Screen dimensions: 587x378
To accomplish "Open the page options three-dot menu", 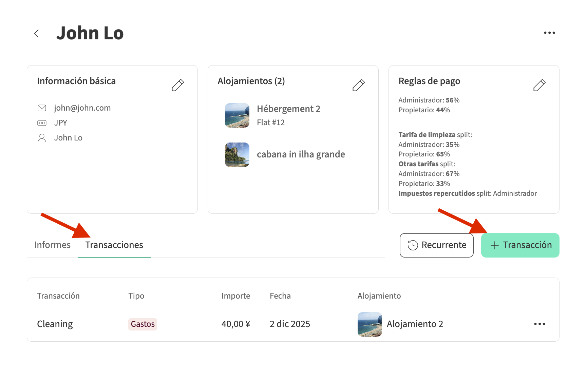I will point(549,33).
